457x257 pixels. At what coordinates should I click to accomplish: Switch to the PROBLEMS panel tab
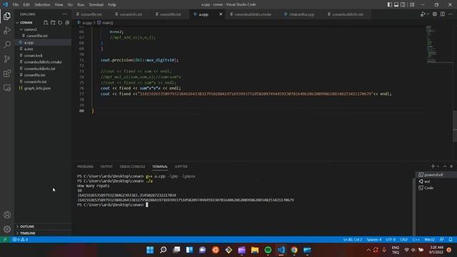pos(86,166)
